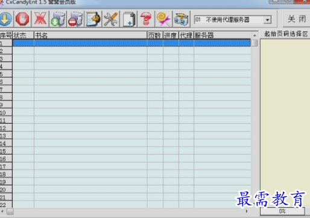Screen dimensions: 310x218
Task: Open the wrench and screwdriver settings icon
Action: (111, 19)
